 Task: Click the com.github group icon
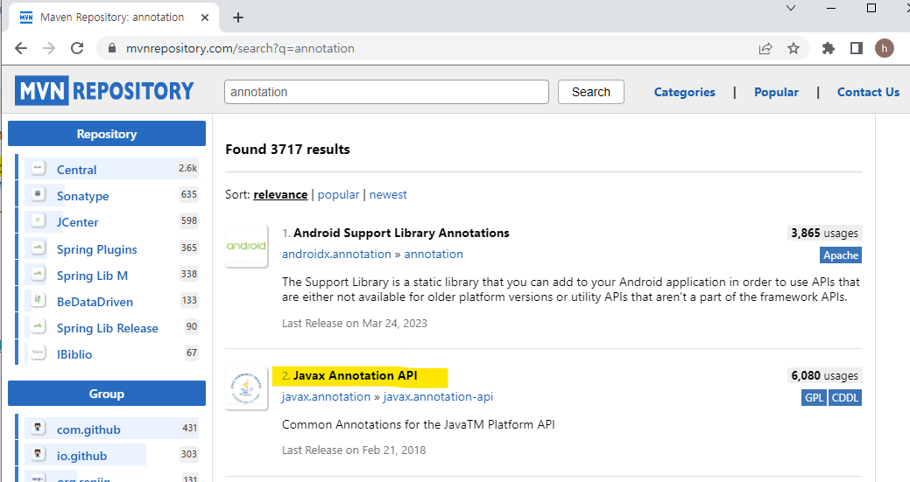[39, 428]
